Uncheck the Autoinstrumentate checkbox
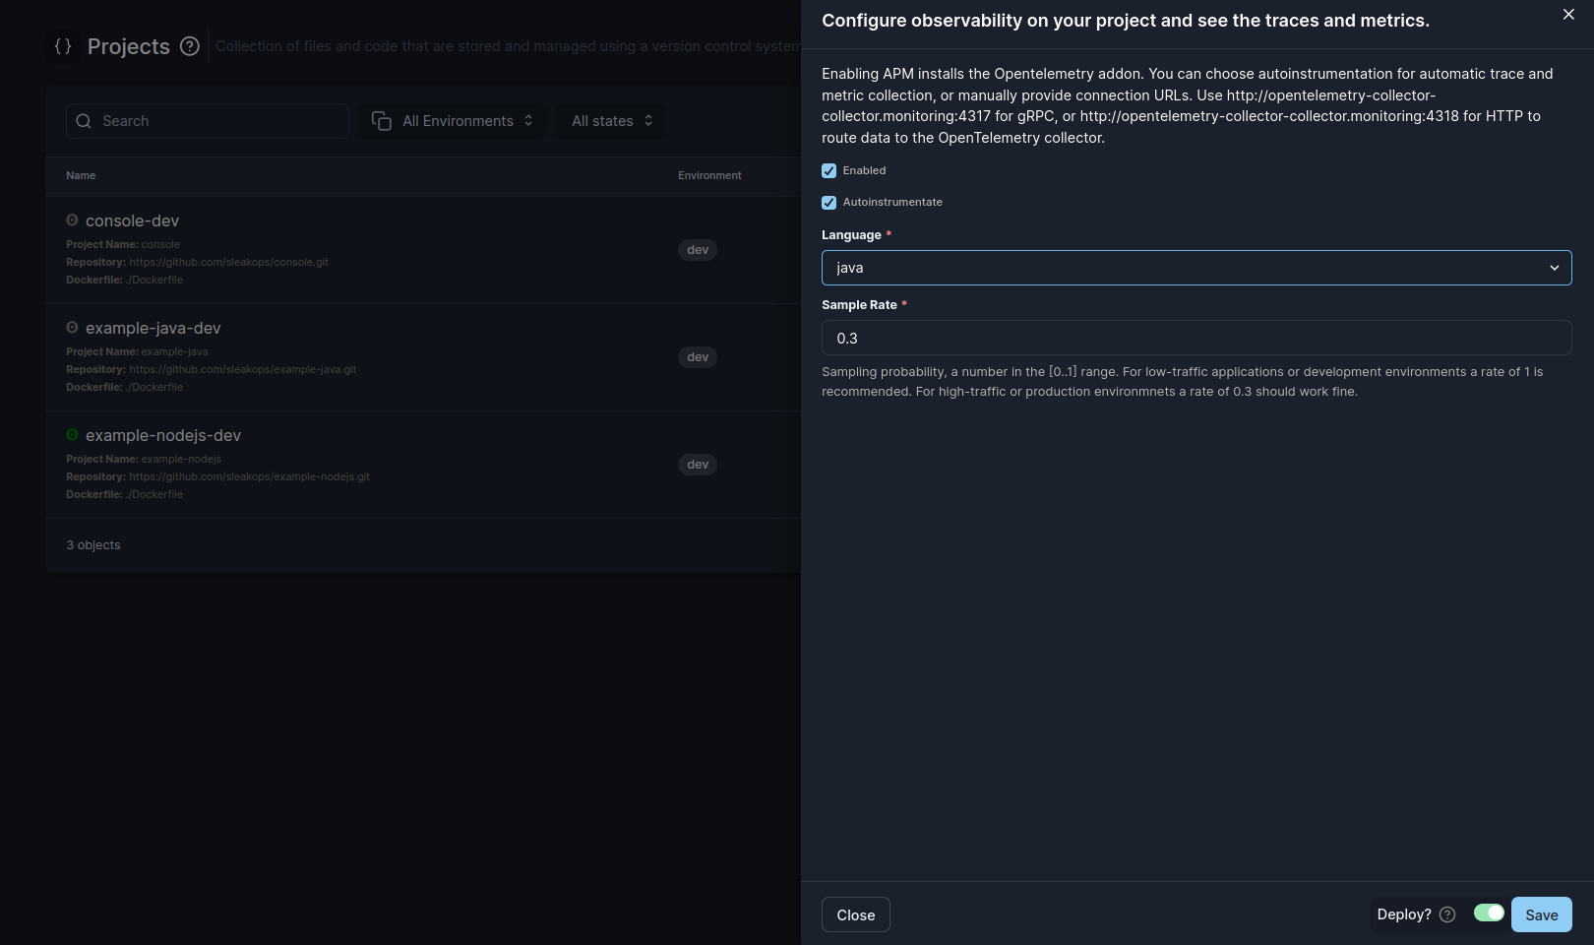 click(828, 202)
